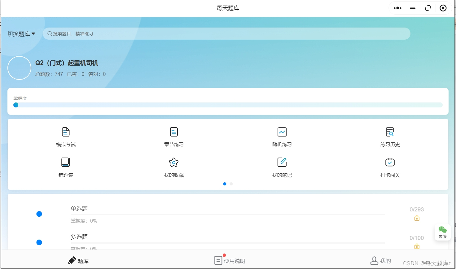Click the 总题数: 747 text

point(49,74)
